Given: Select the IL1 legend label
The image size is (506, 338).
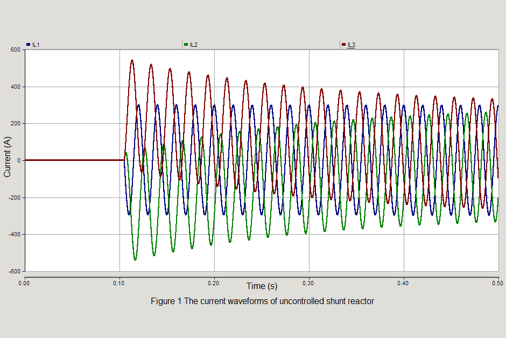Looking at the screenshot, I should (x=36, y=44).
